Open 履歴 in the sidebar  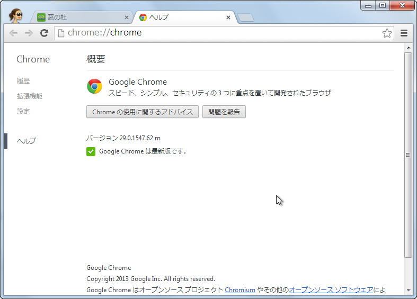point(23,81)
